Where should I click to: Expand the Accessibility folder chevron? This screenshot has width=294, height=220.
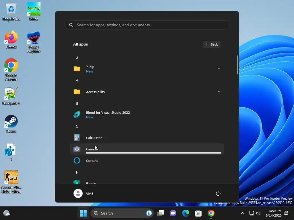point(219,92)
